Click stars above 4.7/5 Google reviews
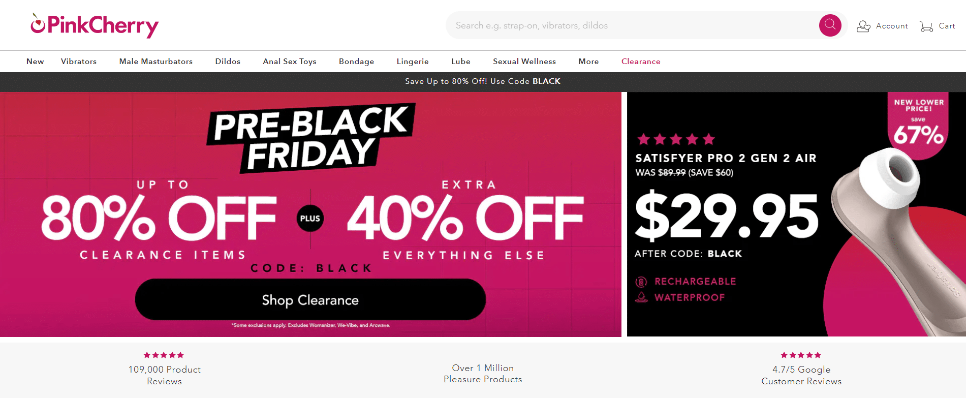Screen dimensions: 966x398 [801, 355]
